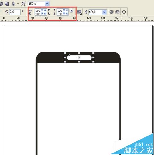
Task: Click the top-center selection handle
Action: click(79, 53)
